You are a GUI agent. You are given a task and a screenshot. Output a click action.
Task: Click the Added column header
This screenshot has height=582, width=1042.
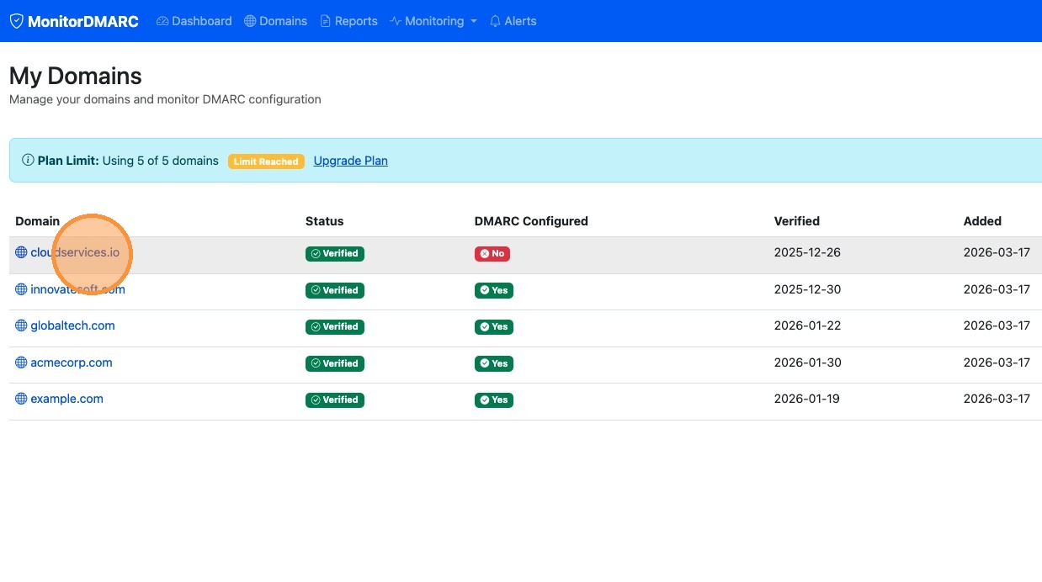click(982, 221)
